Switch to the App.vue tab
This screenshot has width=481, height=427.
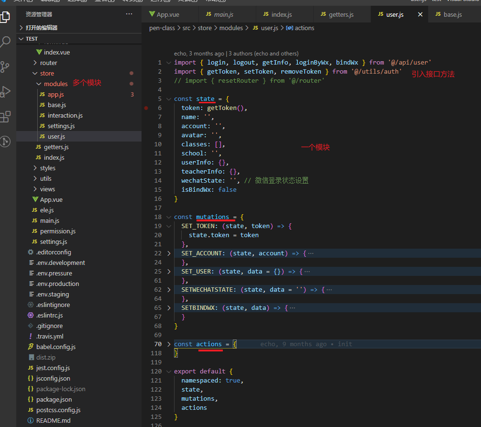coord(167,15)
